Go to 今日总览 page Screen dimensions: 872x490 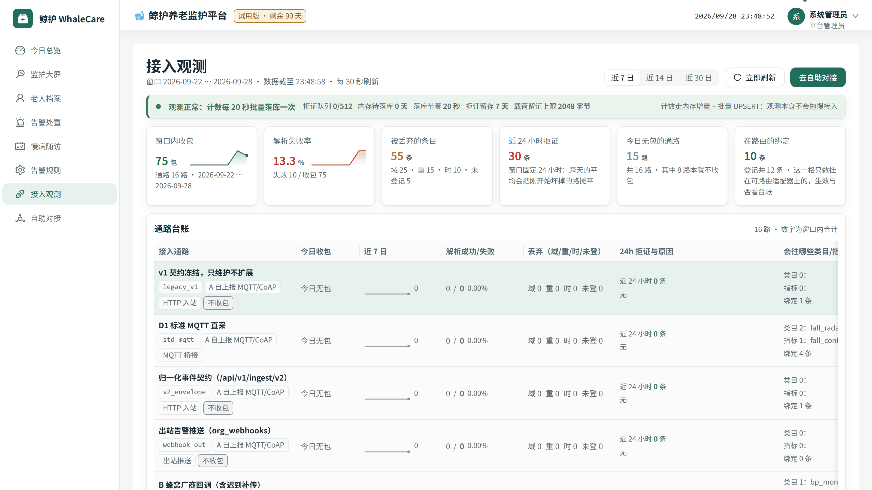(x=60, y=50)
